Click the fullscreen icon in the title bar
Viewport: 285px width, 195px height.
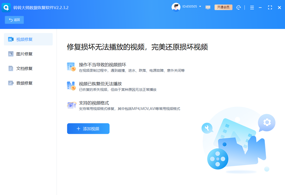click(270, 7)
